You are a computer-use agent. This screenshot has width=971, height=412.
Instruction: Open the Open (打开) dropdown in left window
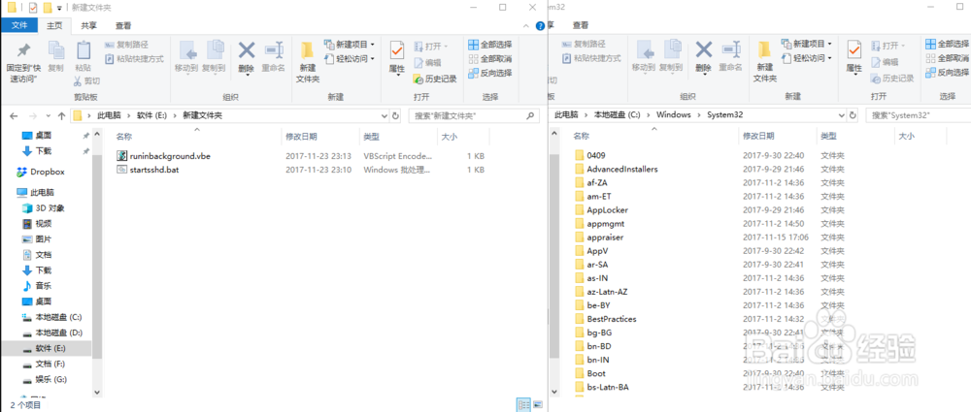(431, 47)
